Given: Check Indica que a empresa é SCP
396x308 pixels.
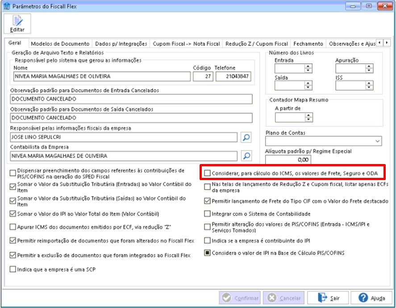Looking at the screenshot, I should (x=13, y=269).
